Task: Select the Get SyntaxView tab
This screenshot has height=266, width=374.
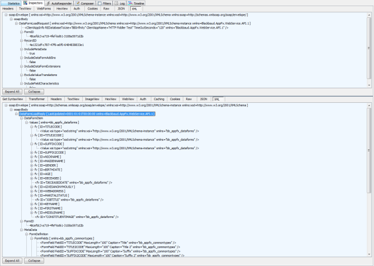Action: [x=13, y=99]
